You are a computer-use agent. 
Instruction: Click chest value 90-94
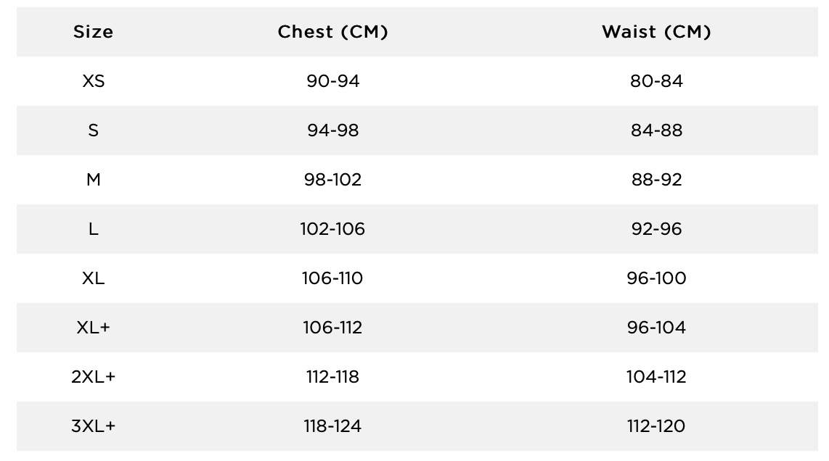click(x=332, y=80)
